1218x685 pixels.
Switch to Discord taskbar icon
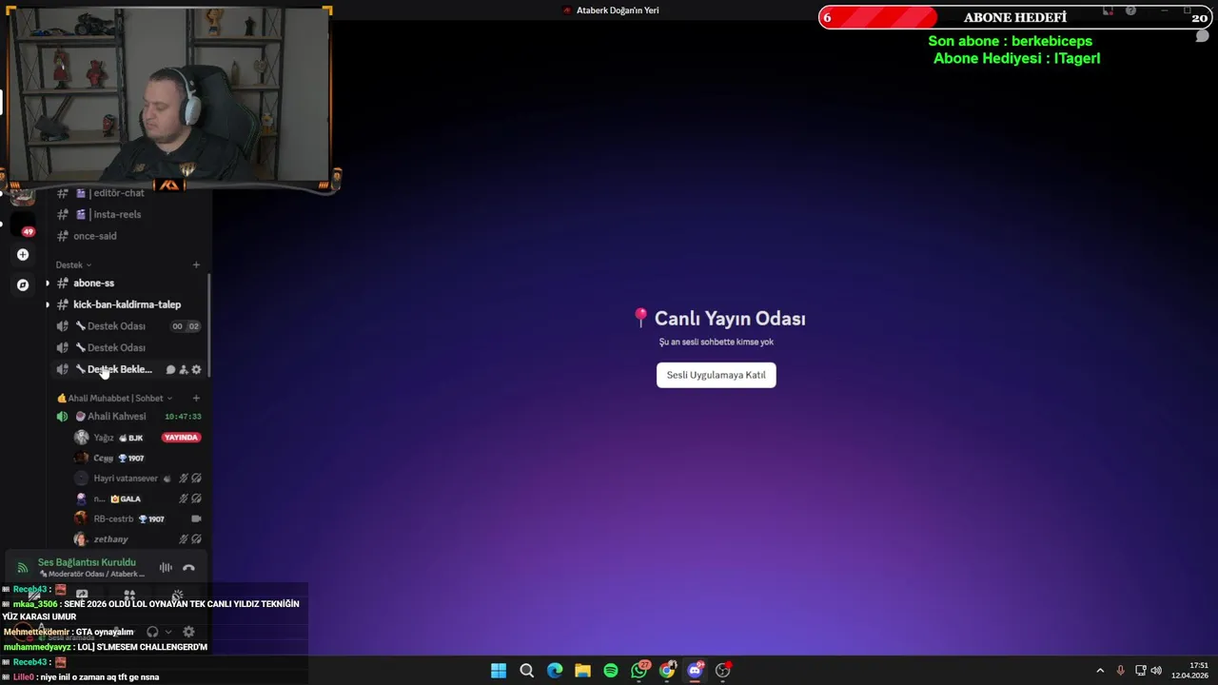pyautogui.click(x=695, y=671)
